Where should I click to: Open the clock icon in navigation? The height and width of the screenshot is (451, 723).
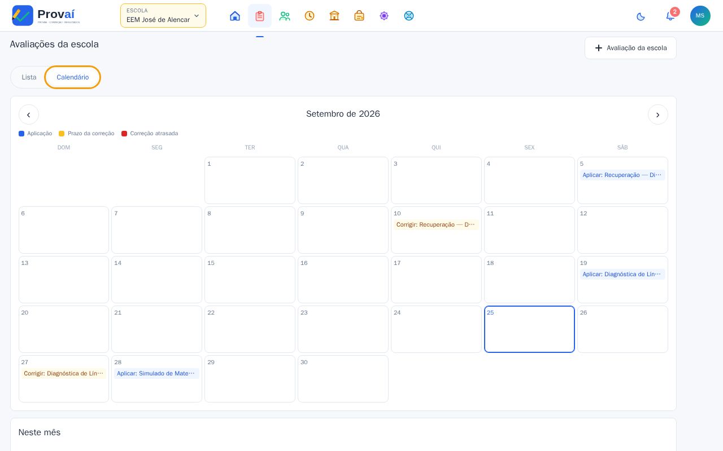(x=310, y=16)
